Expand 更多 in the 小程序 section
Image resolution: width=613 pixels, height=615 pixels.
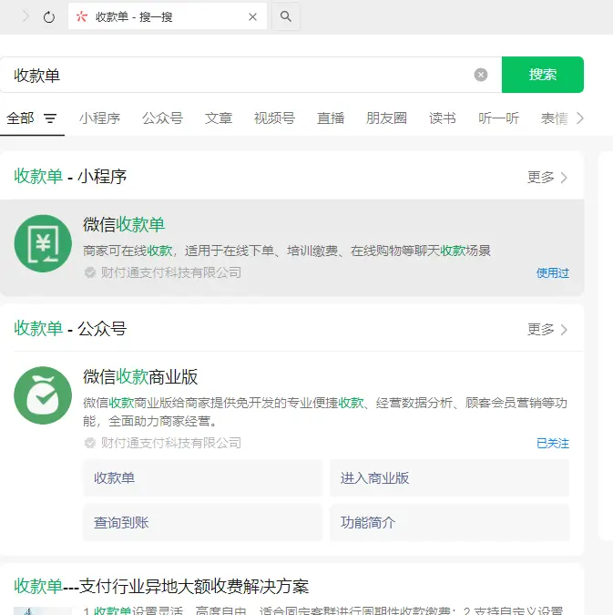[547, 178]
